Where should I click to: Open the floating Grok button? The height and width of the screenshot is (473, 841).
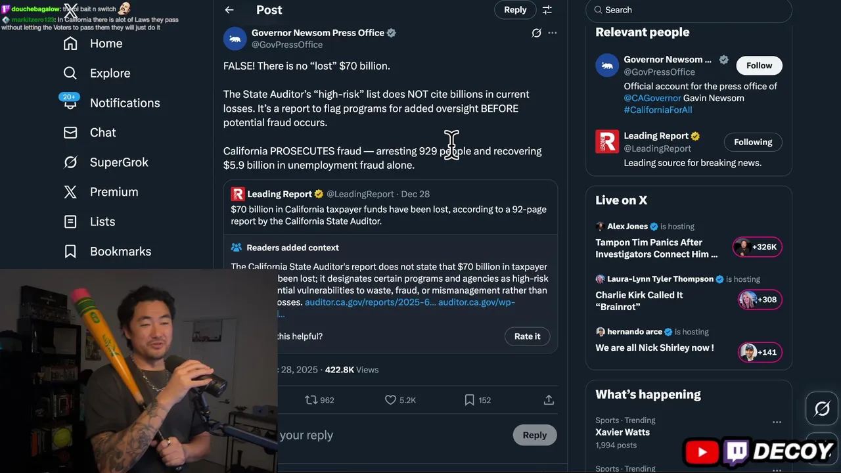click(822, 409)
